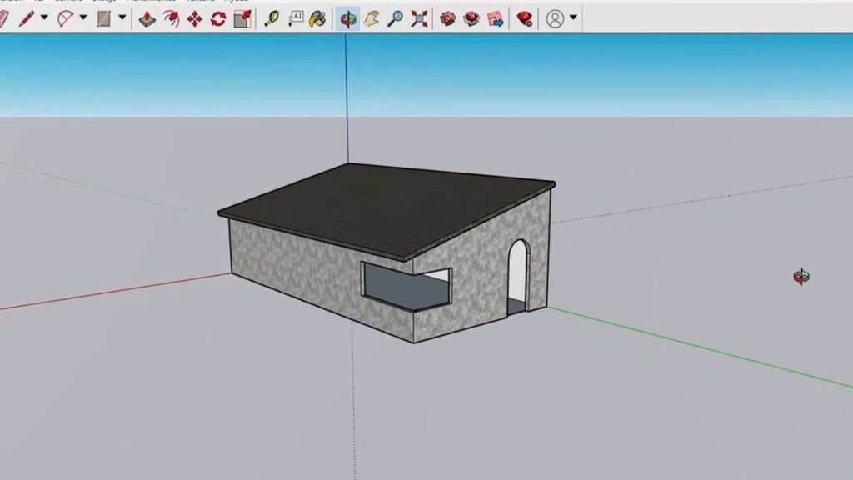The image size is (853, 480).
Task: Click the window opening on the house wall
Action: 407,287
